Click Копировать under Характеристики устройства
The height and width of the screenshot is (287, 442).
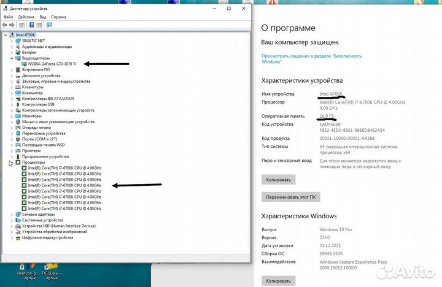tap(278, 180)
